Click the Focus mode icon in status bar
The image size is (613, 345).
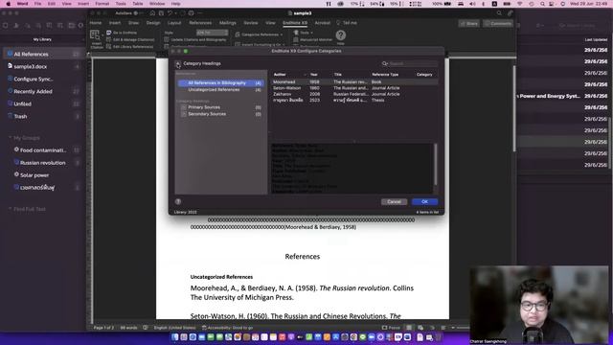(x=385, y=328)
